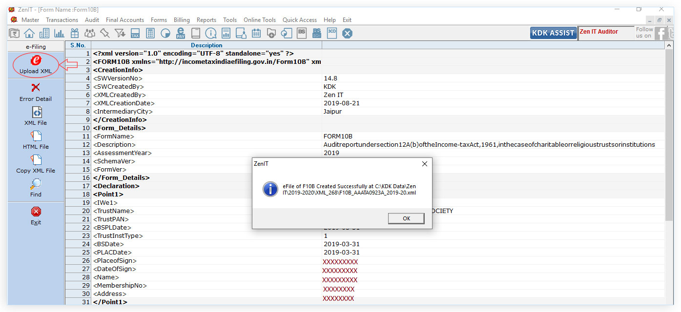Select the <IntermediaryCity> row

[x=365, y=111]
